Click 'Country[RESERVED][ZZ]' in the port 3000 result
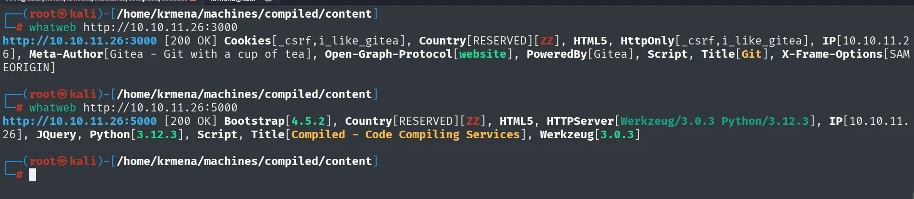914x199 pixels. [489, 41]
